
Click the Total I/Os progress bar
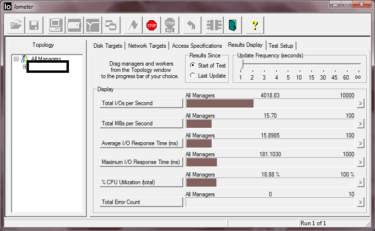270,103
